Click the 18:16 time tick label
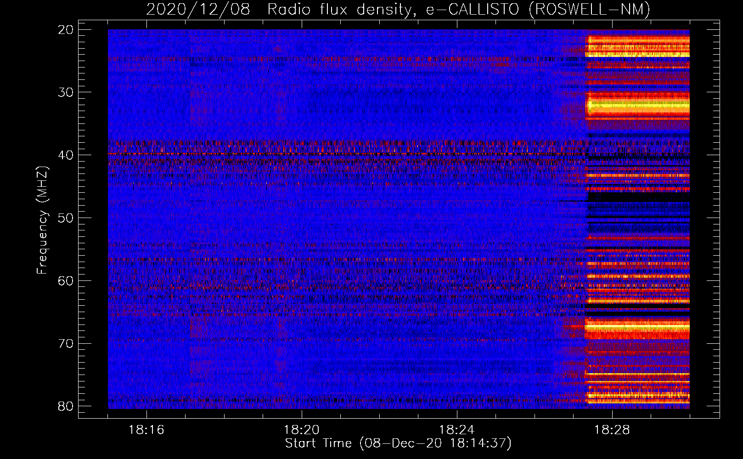This screenshot has height=459, width=743. tap(146, 430)
